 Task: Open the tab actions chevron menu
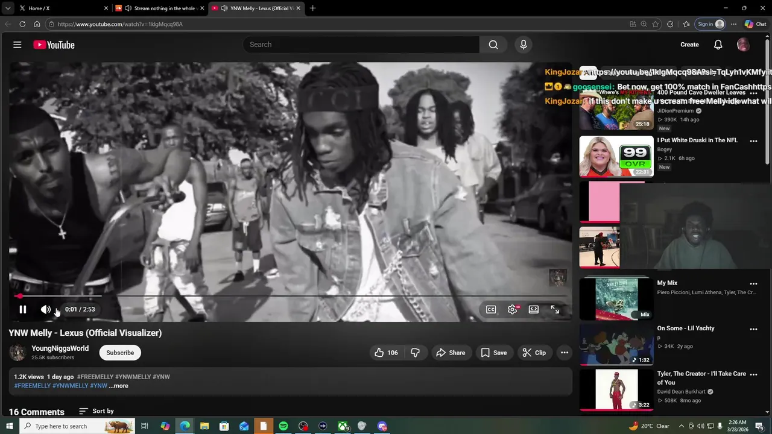[x=7, y=8]
